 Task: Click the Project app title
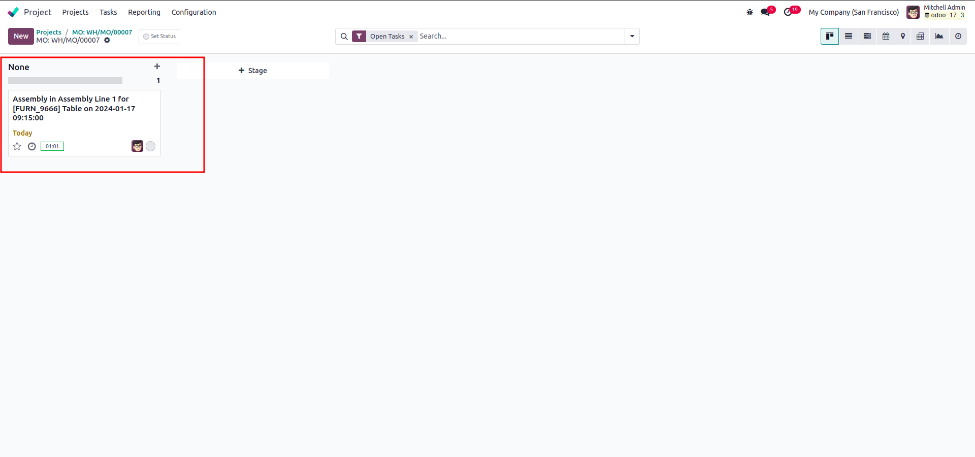point(38,12)
